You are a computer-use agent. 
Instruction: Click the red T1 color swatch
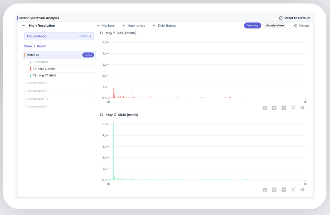tap(31, 69)
